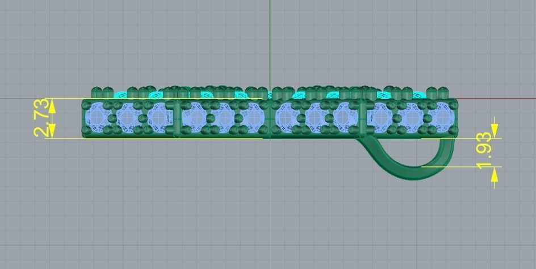Select the 1.93 dimension text
This screenshot has height=269, width=536.
click(x=485, y=150)
